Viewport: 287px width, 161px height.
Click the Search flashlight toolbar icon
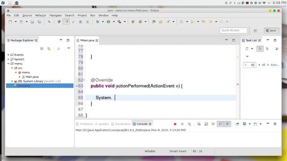168,22
